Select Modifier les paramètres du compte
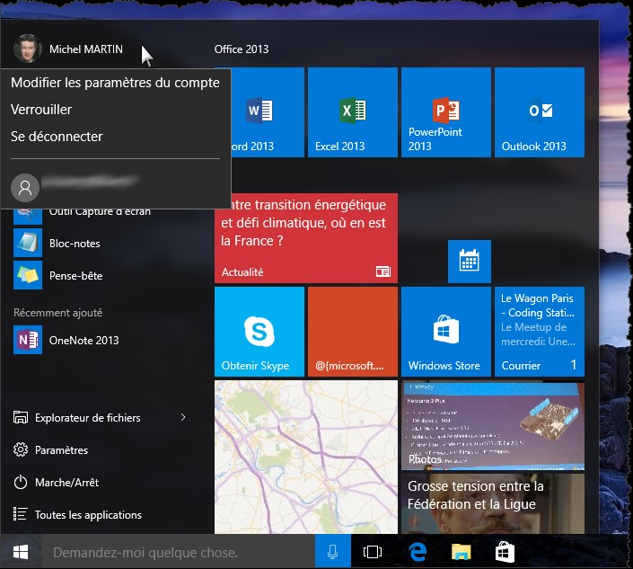This screenshot has width=633, height=569. 115,83
